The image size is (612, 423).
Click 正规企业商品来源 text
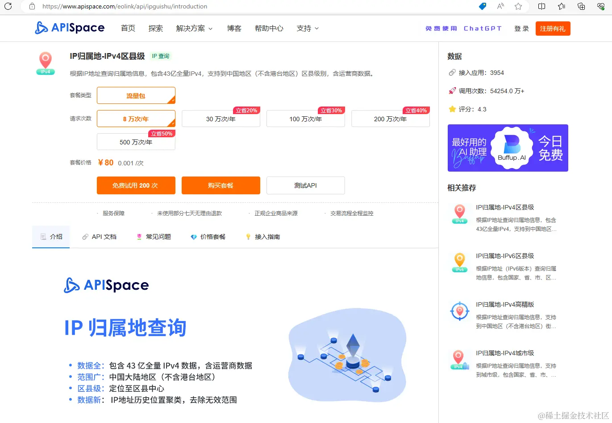[x=276, y=214]
